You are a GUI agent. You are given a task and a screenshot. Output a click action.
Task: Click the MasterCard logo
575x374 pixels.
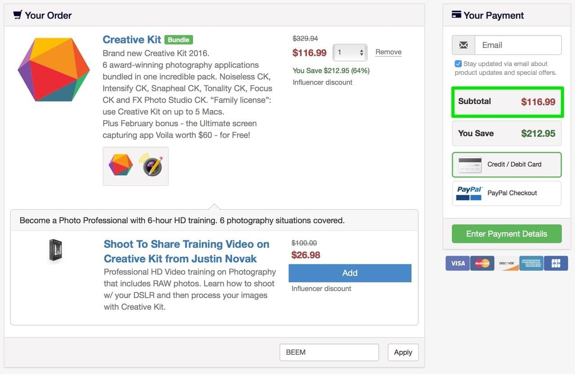pos(482,263)
